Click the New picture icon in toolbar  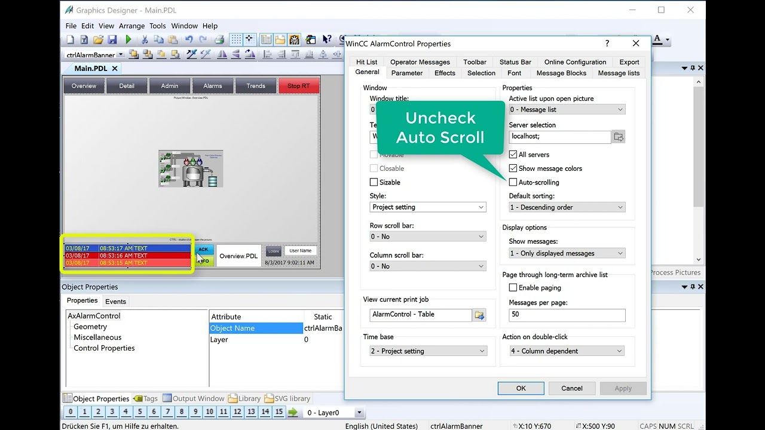pyautogui.click(x=71, y=40)
